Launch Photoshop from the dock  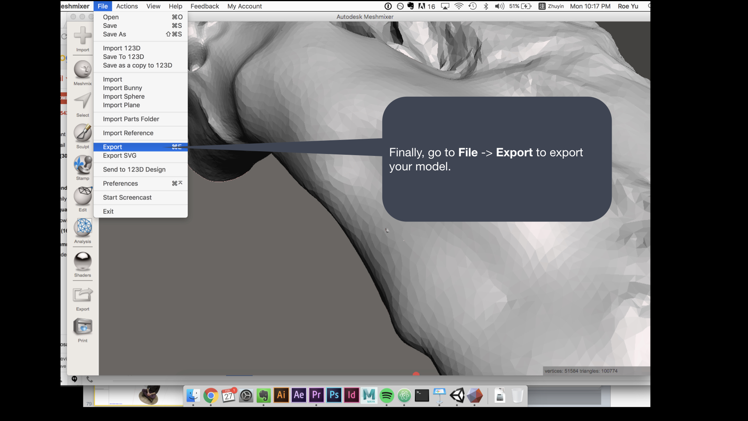334,395
